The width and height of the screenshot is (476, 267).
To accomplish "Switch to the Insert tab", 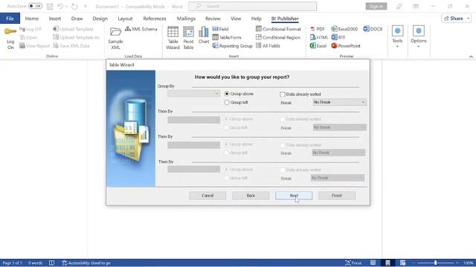I will (54, 19).
